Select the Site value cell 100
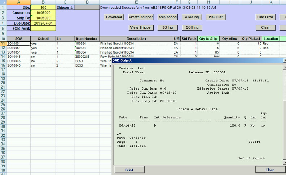Viewport: 286px width, 175px height. [43, 8]
